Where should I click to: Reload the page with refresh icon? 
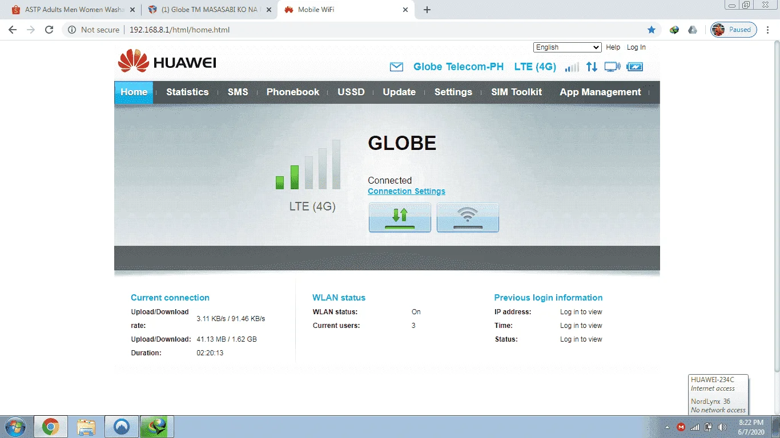pos(49,30)
